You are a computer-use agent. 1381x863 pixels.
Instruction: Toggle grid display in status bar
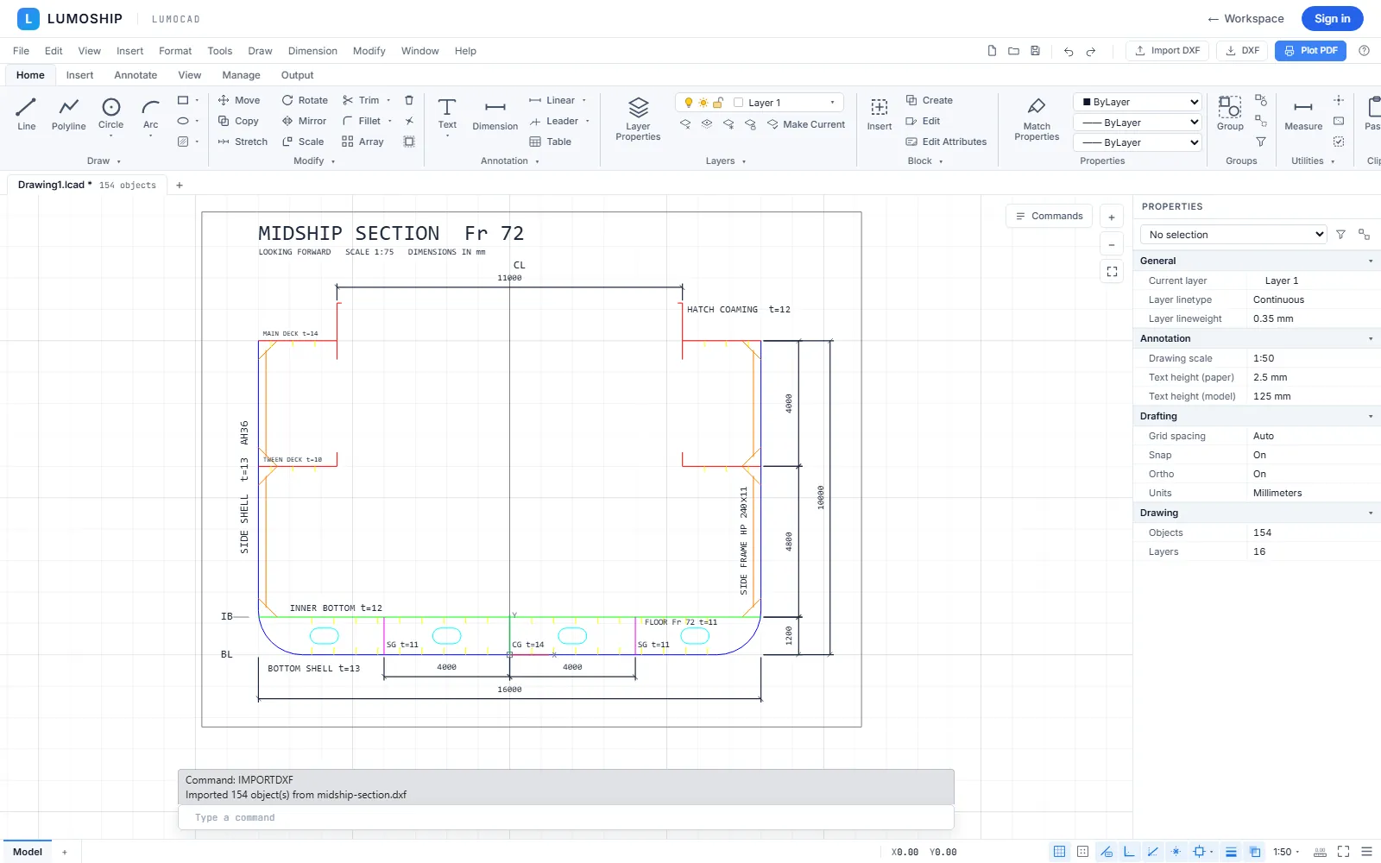[x=1059, y=852]
